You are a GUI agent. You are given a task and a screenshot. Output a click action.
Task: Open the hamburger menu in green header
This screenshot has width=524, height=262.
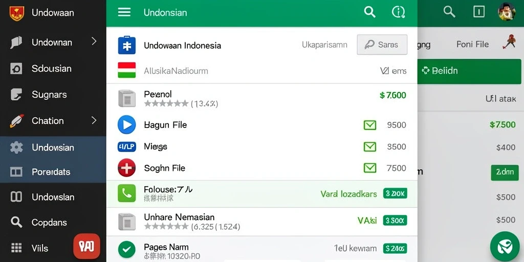click(x=124, y=12)
